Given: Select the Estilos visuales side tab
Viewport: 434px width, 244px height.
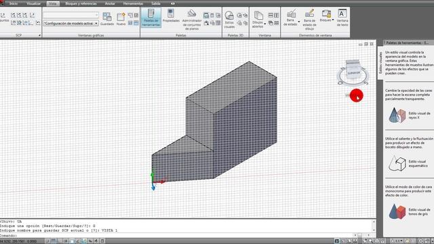Looking at the screenshot, I should [x=380, y=63].
